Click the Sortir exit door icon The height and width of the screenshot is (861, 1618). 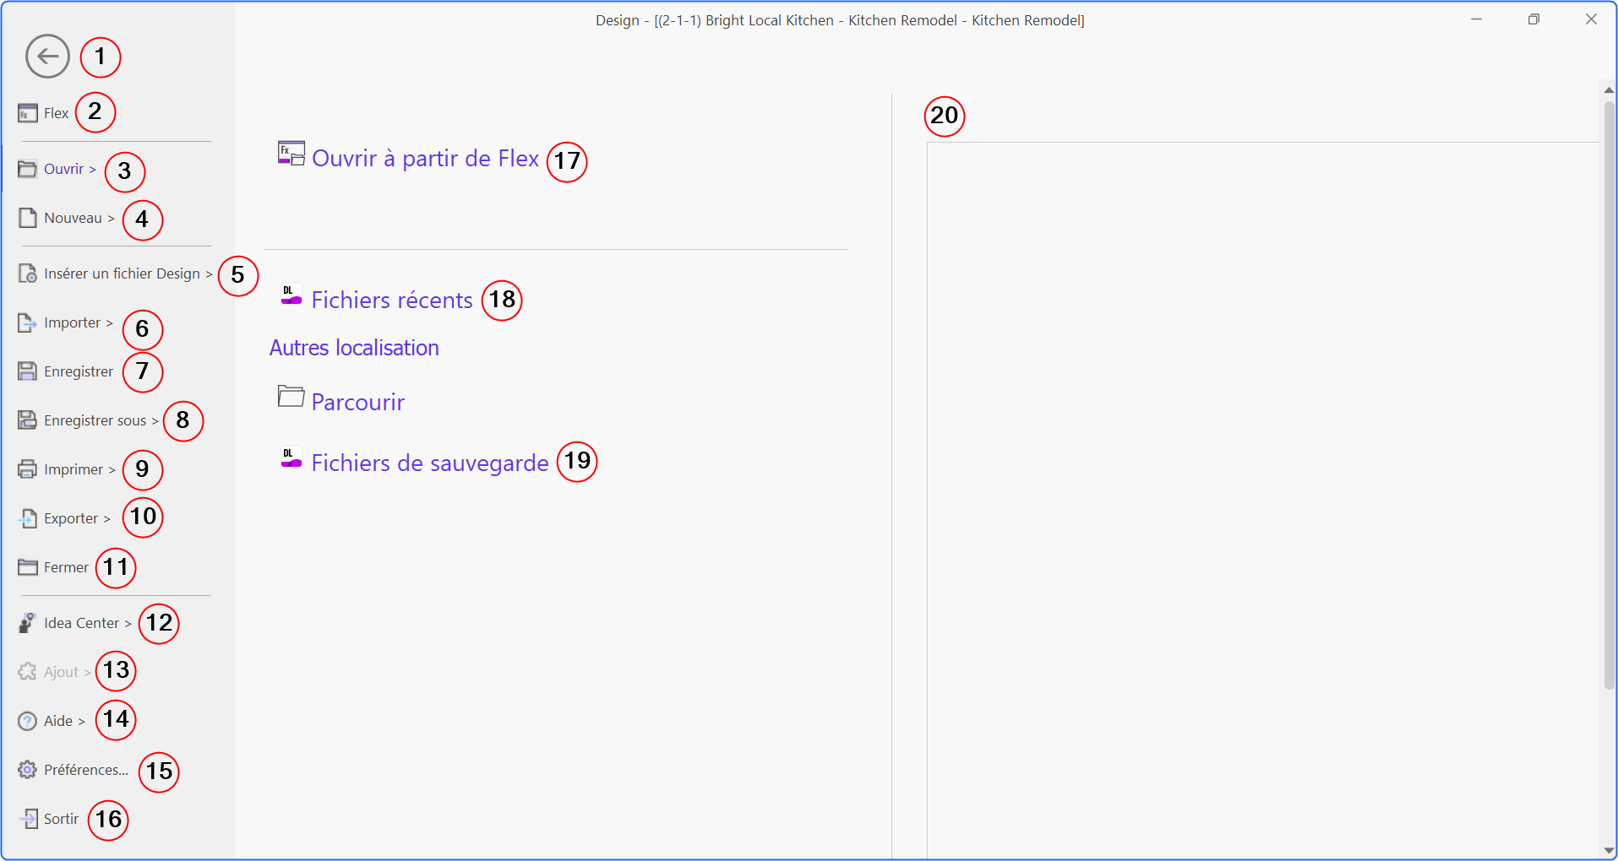tap(28, 819)
